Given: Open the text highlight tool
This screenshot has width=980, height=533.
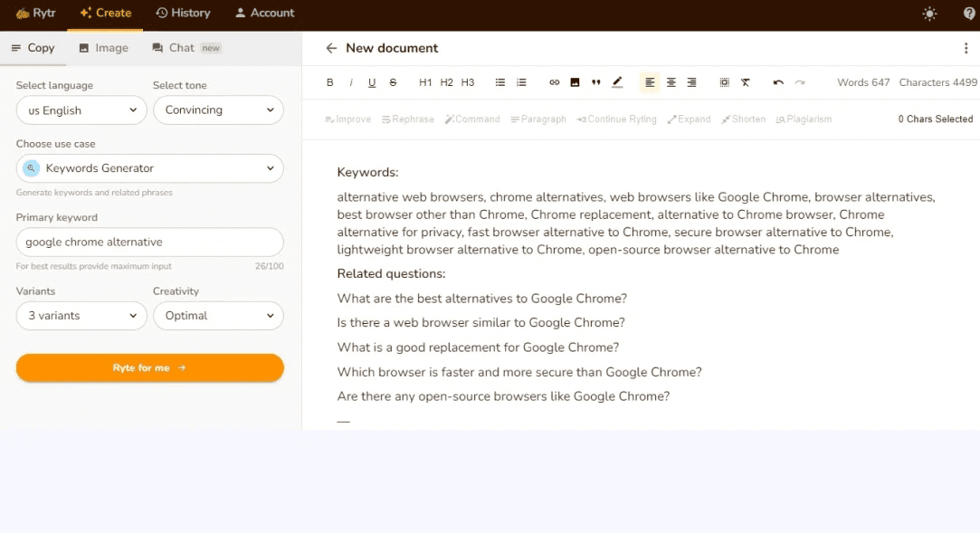Looking at the screenshot, I should [x=617, y=82].
